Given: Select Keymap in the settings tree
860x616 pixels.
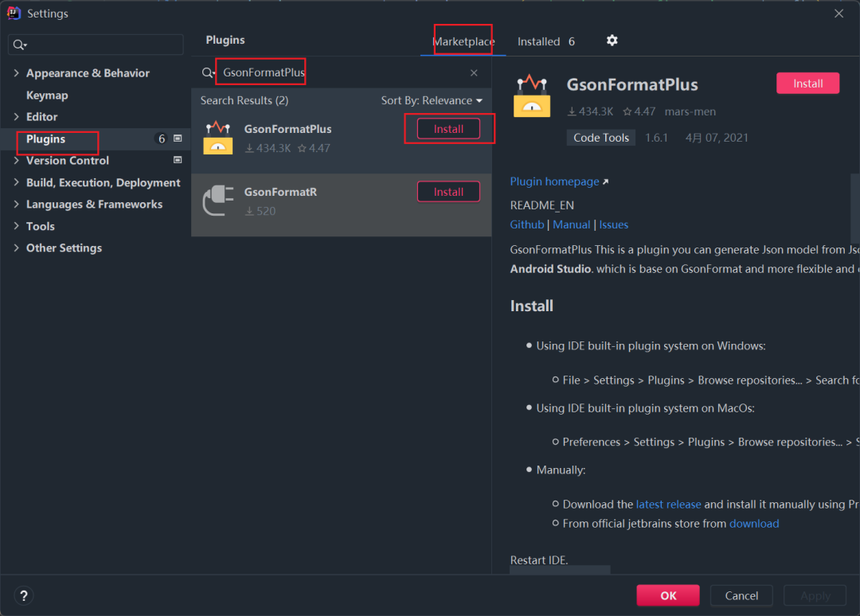Looking at the screenshot, I should (x=47, y=96).
